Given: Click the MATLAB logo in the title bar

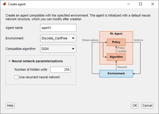Looking at the screenshot, I should click(x=4, y=4).
